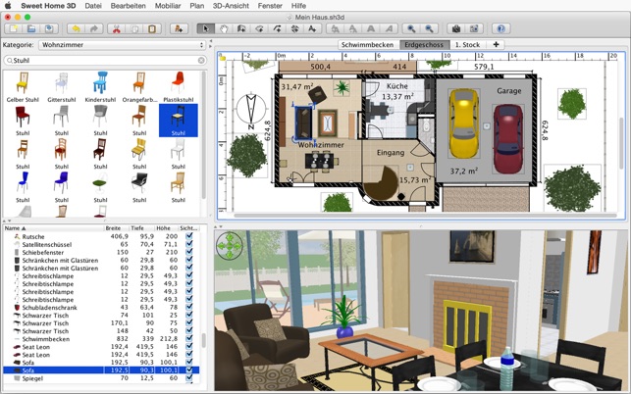The height and width of the screenshot is (394, 631).
Task: Decrease the text size
Action: [x=353, y=29]
